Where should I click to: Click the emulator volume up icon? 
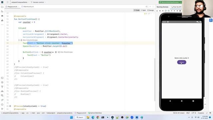click(x=160, y=11)
